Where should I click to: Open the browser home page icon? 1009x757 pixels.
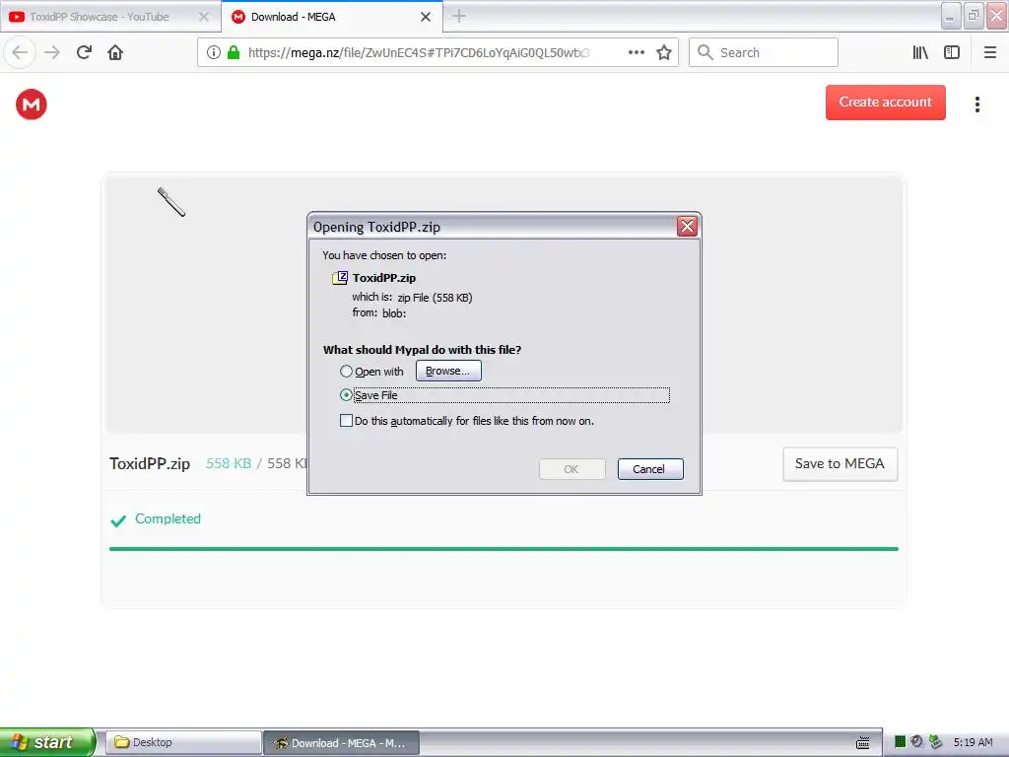115,52
